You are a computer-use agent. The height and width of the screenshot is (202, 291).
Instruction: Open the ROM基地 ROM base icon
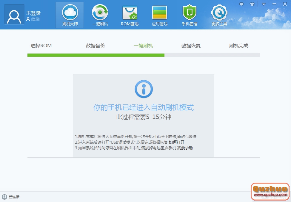[129, 14]
